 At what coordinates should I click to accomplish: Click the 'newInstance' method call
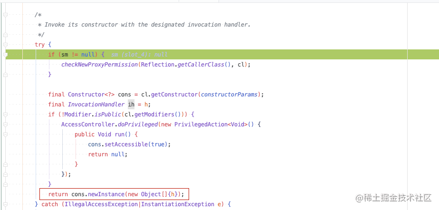tap(106, 194)
